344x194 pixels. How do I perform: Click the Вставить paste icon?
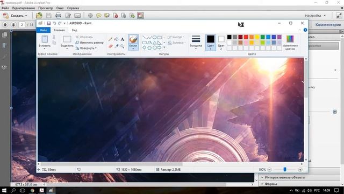click(x=45, y=39)
